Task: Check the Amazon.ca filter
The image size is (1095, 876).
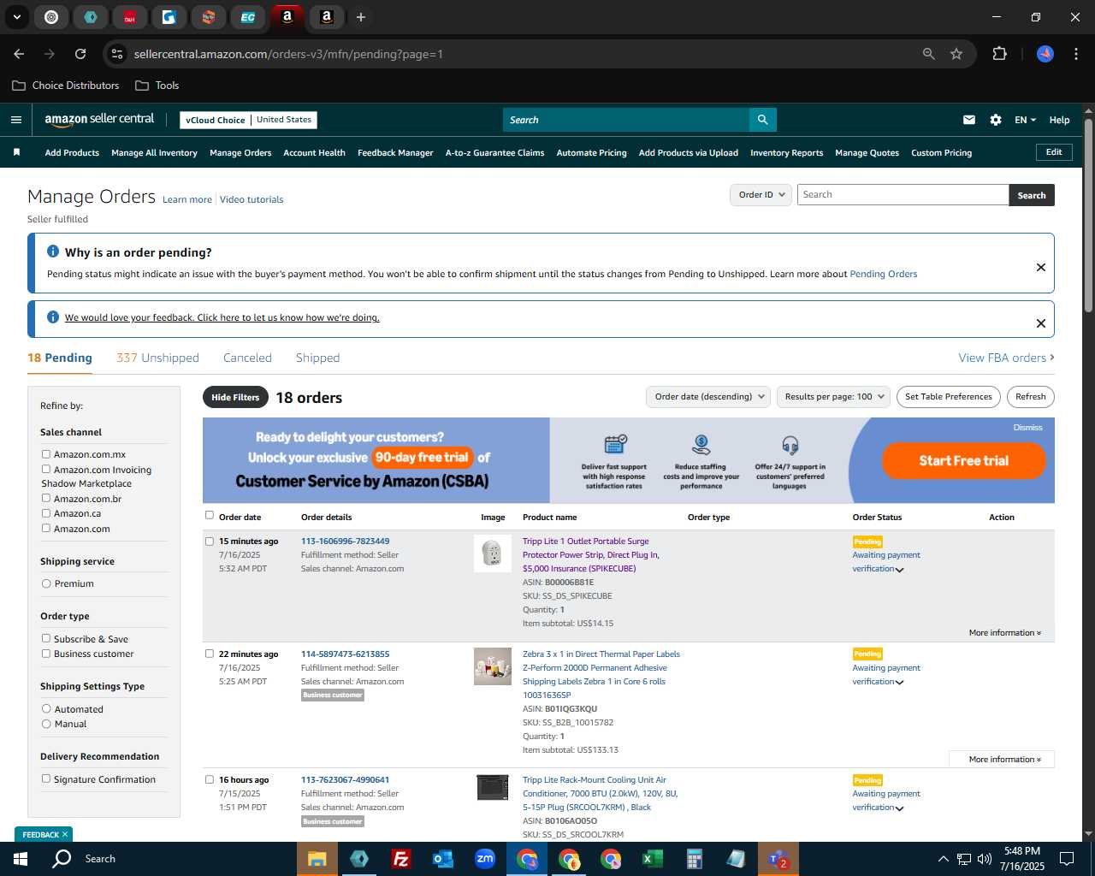Action: tap(46, 513)
